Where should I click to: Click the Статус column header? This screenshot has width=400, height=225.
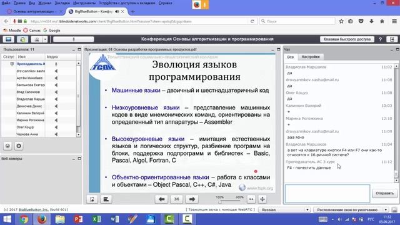(9, 57)
